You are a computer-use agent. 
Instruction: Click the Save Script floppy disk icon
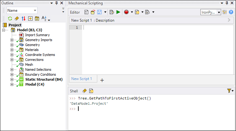pyautogui.click(x=99, y=12)
